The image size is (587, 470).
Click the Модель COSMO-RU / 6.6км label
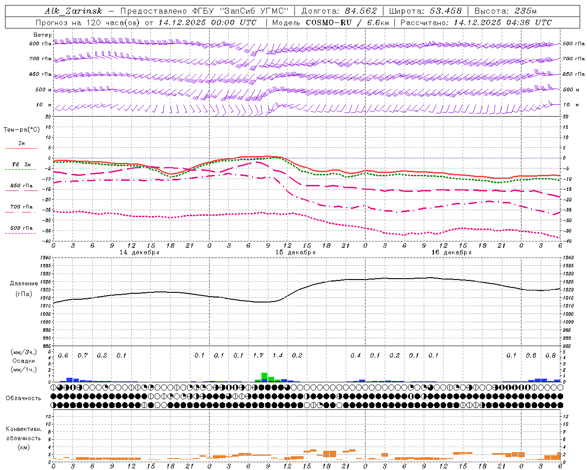(331, 22)
